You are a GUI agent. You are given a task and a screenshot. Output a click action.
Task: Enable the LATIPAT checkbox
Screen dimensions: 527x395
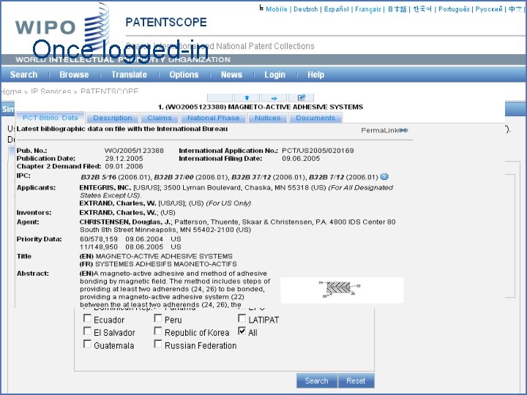tap(242, 318)
